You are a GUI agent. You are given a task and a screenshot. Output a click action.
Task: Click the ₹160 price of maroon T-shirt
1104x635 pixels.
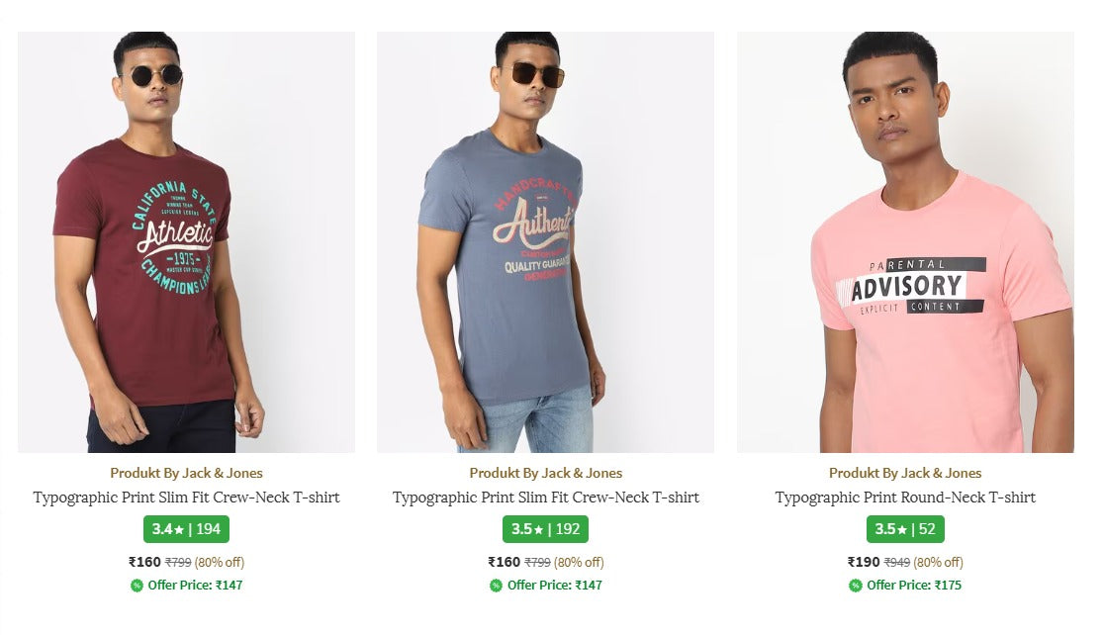(x=144, y=562)
